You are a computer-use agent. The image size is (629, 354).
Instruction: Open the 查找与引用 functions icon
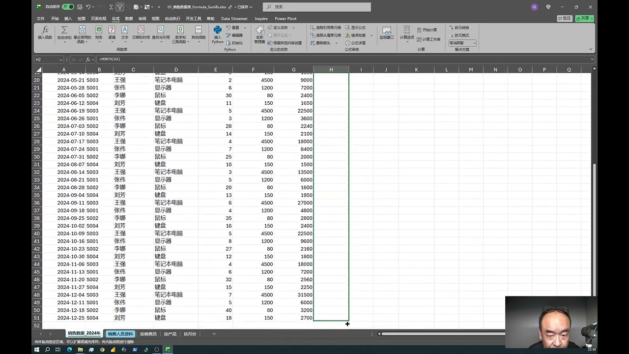161,30
